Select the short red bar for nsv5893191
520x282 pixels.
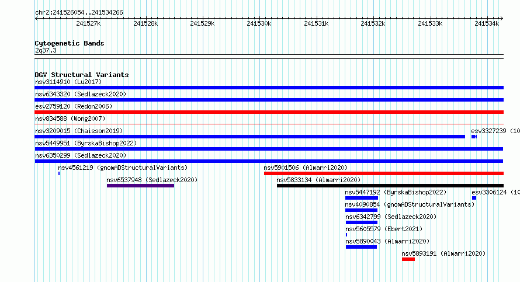pyautogui.click(x=408, y=259)
